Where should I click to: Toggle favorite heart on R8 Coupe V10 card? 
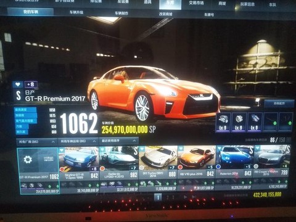[x=258, y=147]
